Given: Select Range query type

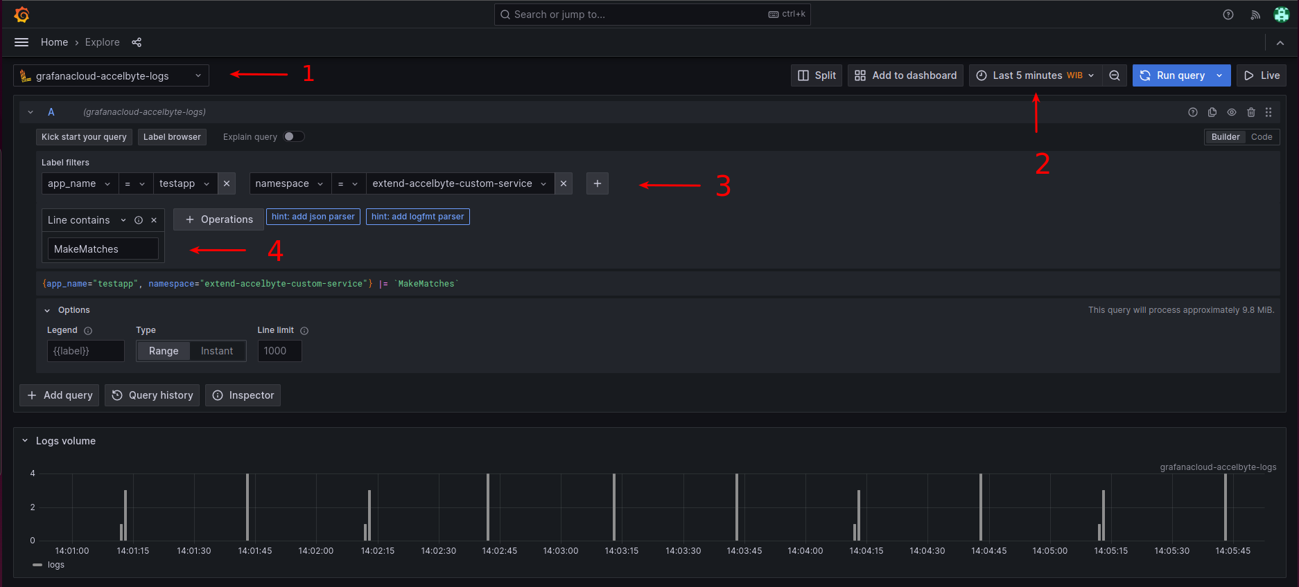Looking at the screenshot, I should pyautogui.click(x=164, y=351).
